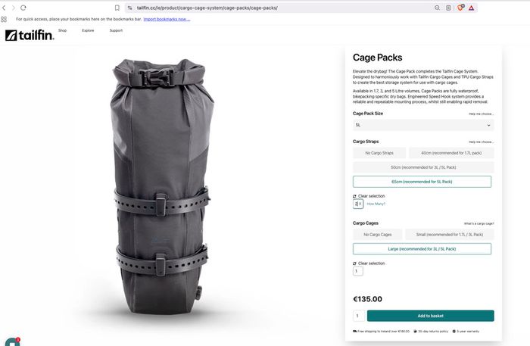Select the No Cargo Straps option

379,153
